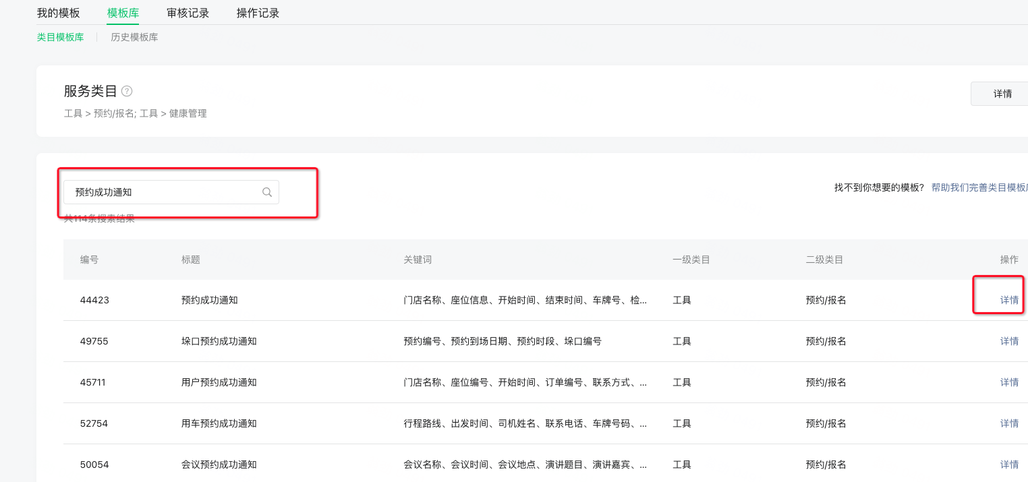Image resolution: width=1028 pixels, height=482 pixels.
Task: Click the help icon beside 服务类目
Action: click(127, 91)
